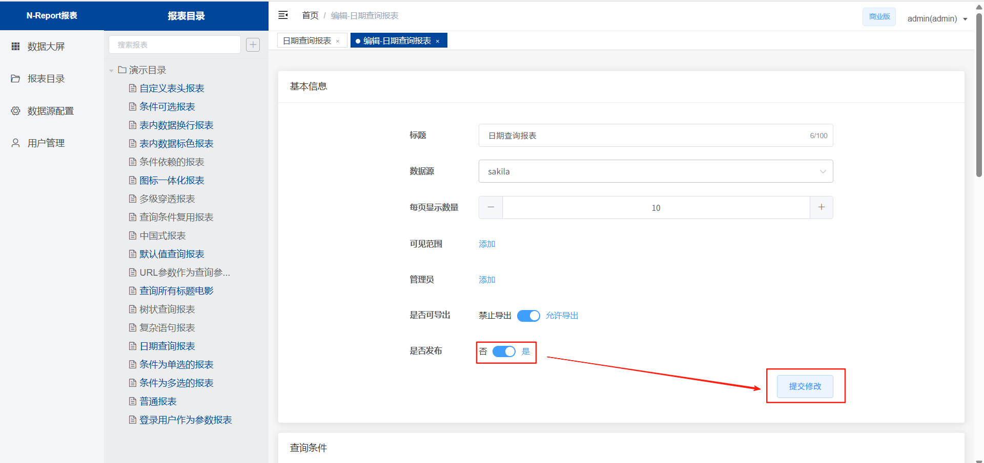Viewport: 984px width, 463px height.
Task: Click the sidebar collapse hamburger icon
Action: point(283,15)
